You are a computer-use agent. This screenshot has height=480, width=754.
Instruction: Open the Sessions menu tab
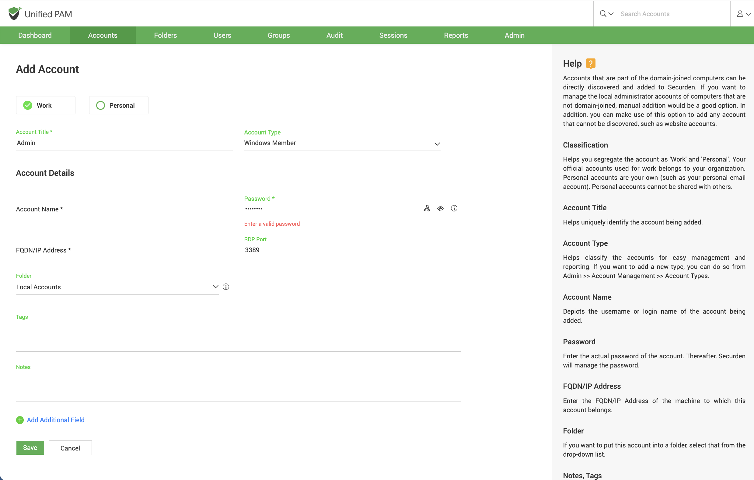click(393, 35)
